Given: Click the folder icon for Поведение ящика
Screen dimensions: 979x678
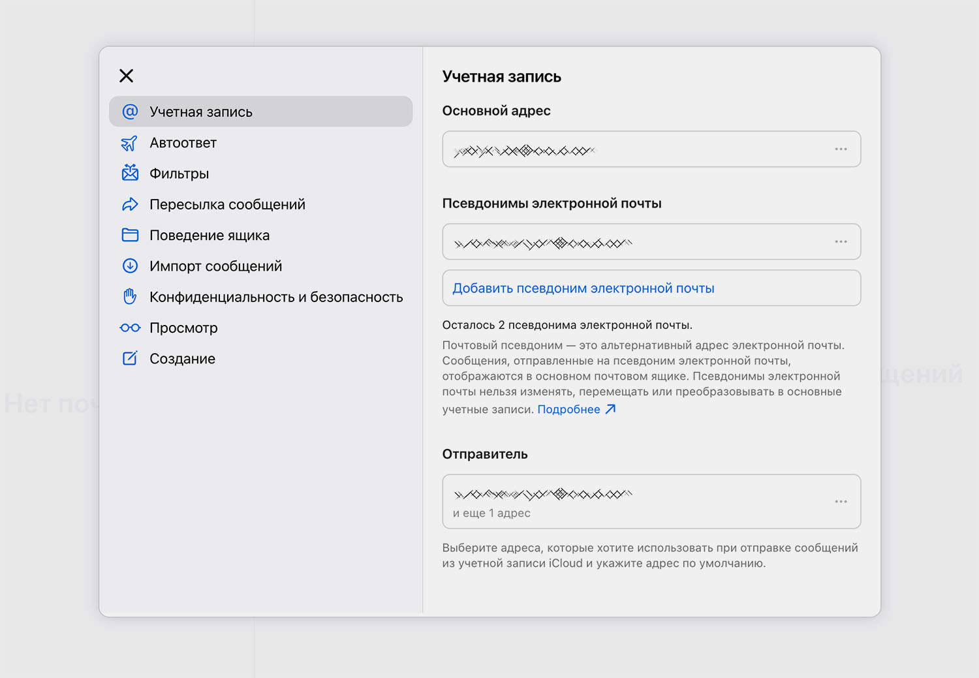Looking at the screenshot, I should point(130,235).
